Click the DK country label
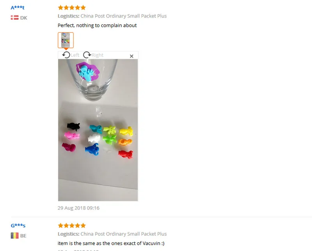 pyautogui.click(x=23, y=18)
